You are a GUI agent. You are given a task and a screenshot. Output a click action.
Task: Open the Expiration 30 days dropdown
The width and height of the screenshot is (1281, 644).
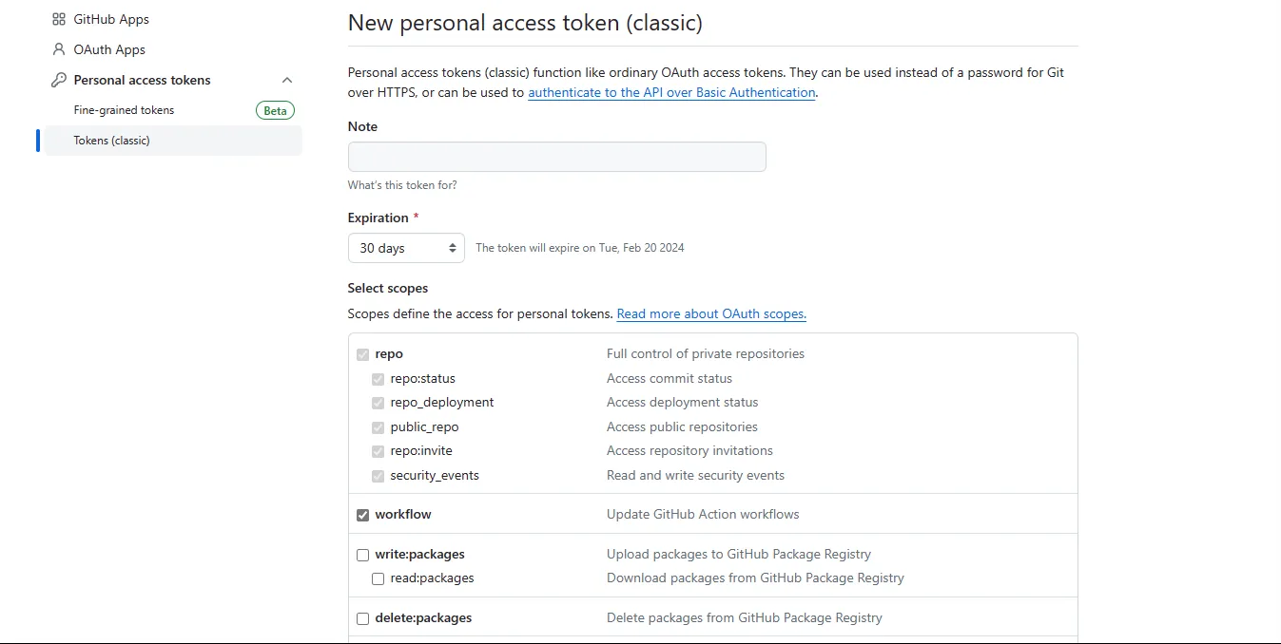(x=406, y=248)
